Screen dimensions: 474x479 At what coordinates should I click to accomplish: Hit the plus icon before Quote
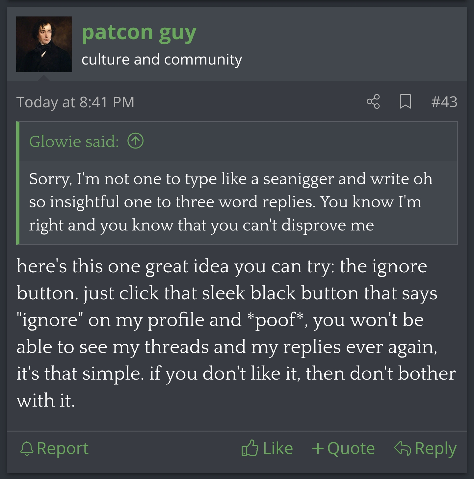click(318, 448)
